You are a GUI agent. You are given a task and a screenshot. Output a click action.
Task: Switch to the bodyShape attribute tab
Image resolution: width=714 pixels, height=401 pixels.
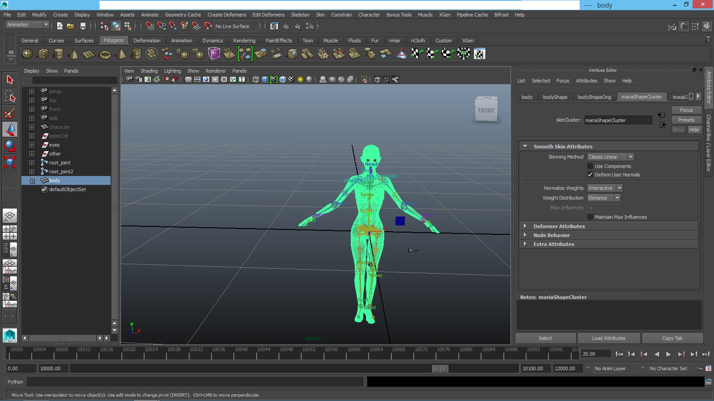(x=555, y=97)
